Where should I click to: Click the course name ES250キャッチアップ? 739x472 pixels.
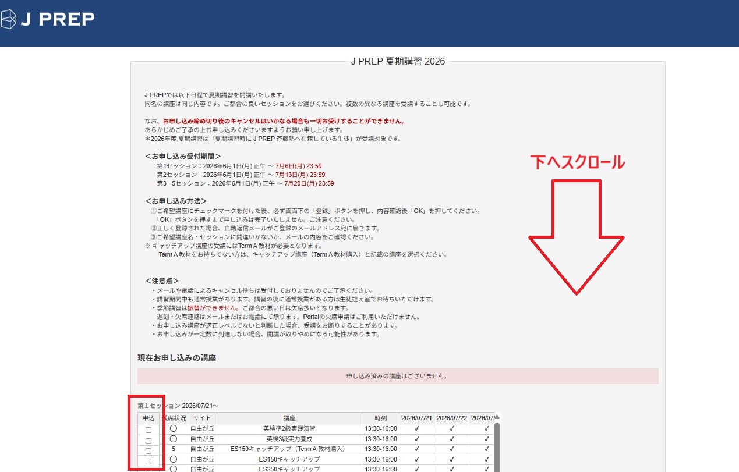point(289,469)
